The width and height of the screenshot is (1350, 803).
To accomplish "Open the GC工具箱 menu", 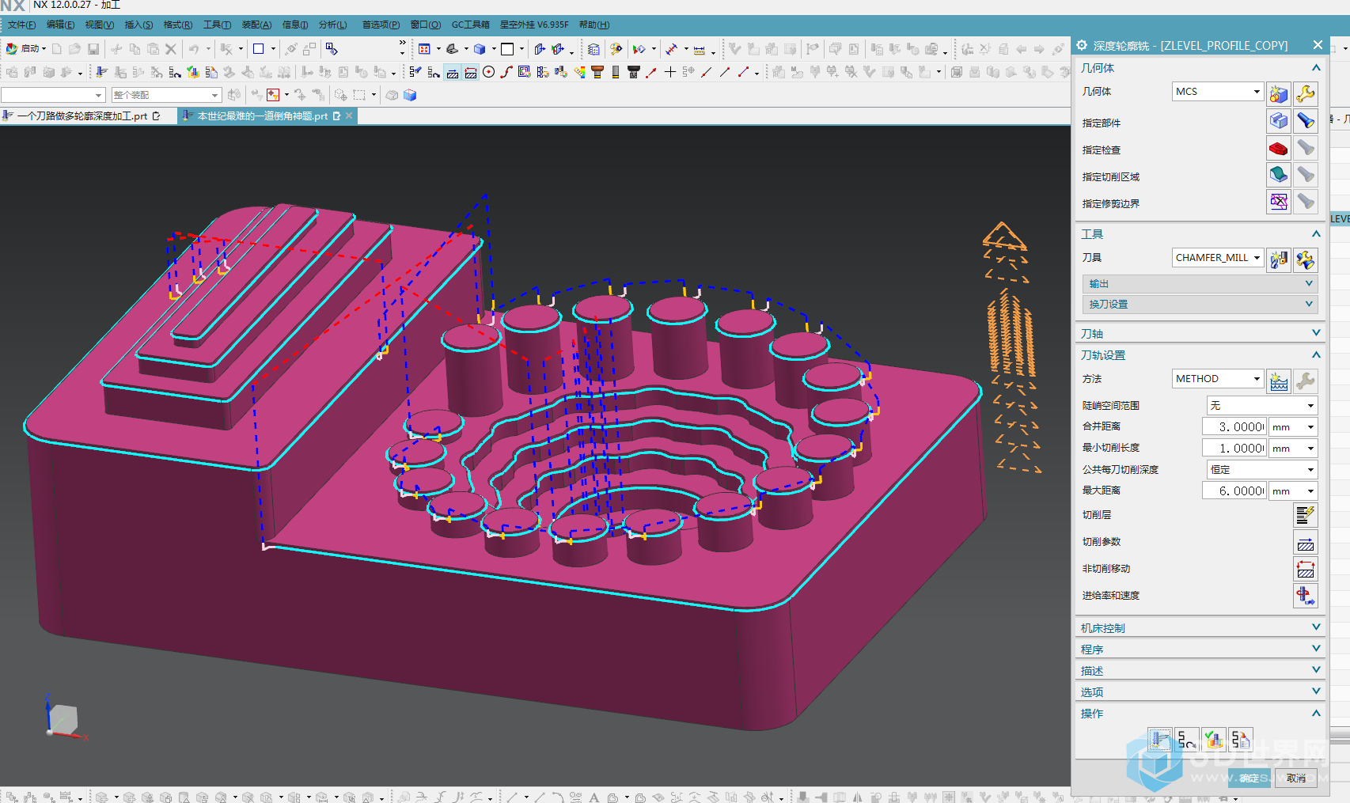I will coord(470,25).
